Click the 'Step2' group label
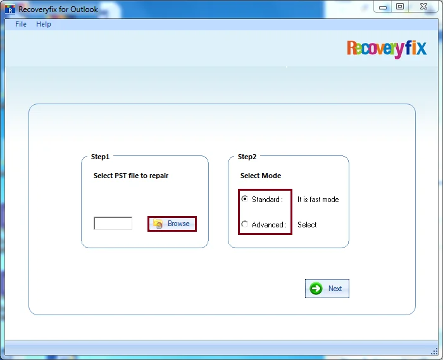 (247, 157)
